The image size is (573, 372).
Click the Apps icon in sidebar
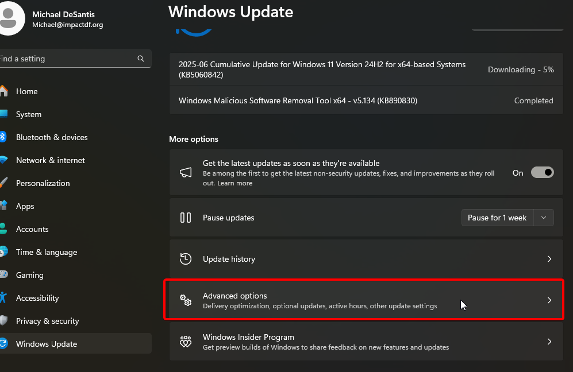point(3,206)
